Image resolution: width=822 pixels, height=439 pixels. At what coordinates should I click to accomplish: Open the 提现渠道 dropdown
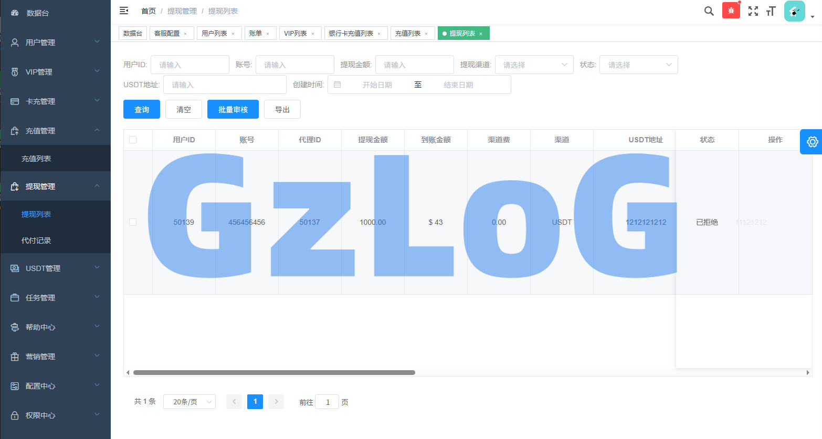[534, 65]
